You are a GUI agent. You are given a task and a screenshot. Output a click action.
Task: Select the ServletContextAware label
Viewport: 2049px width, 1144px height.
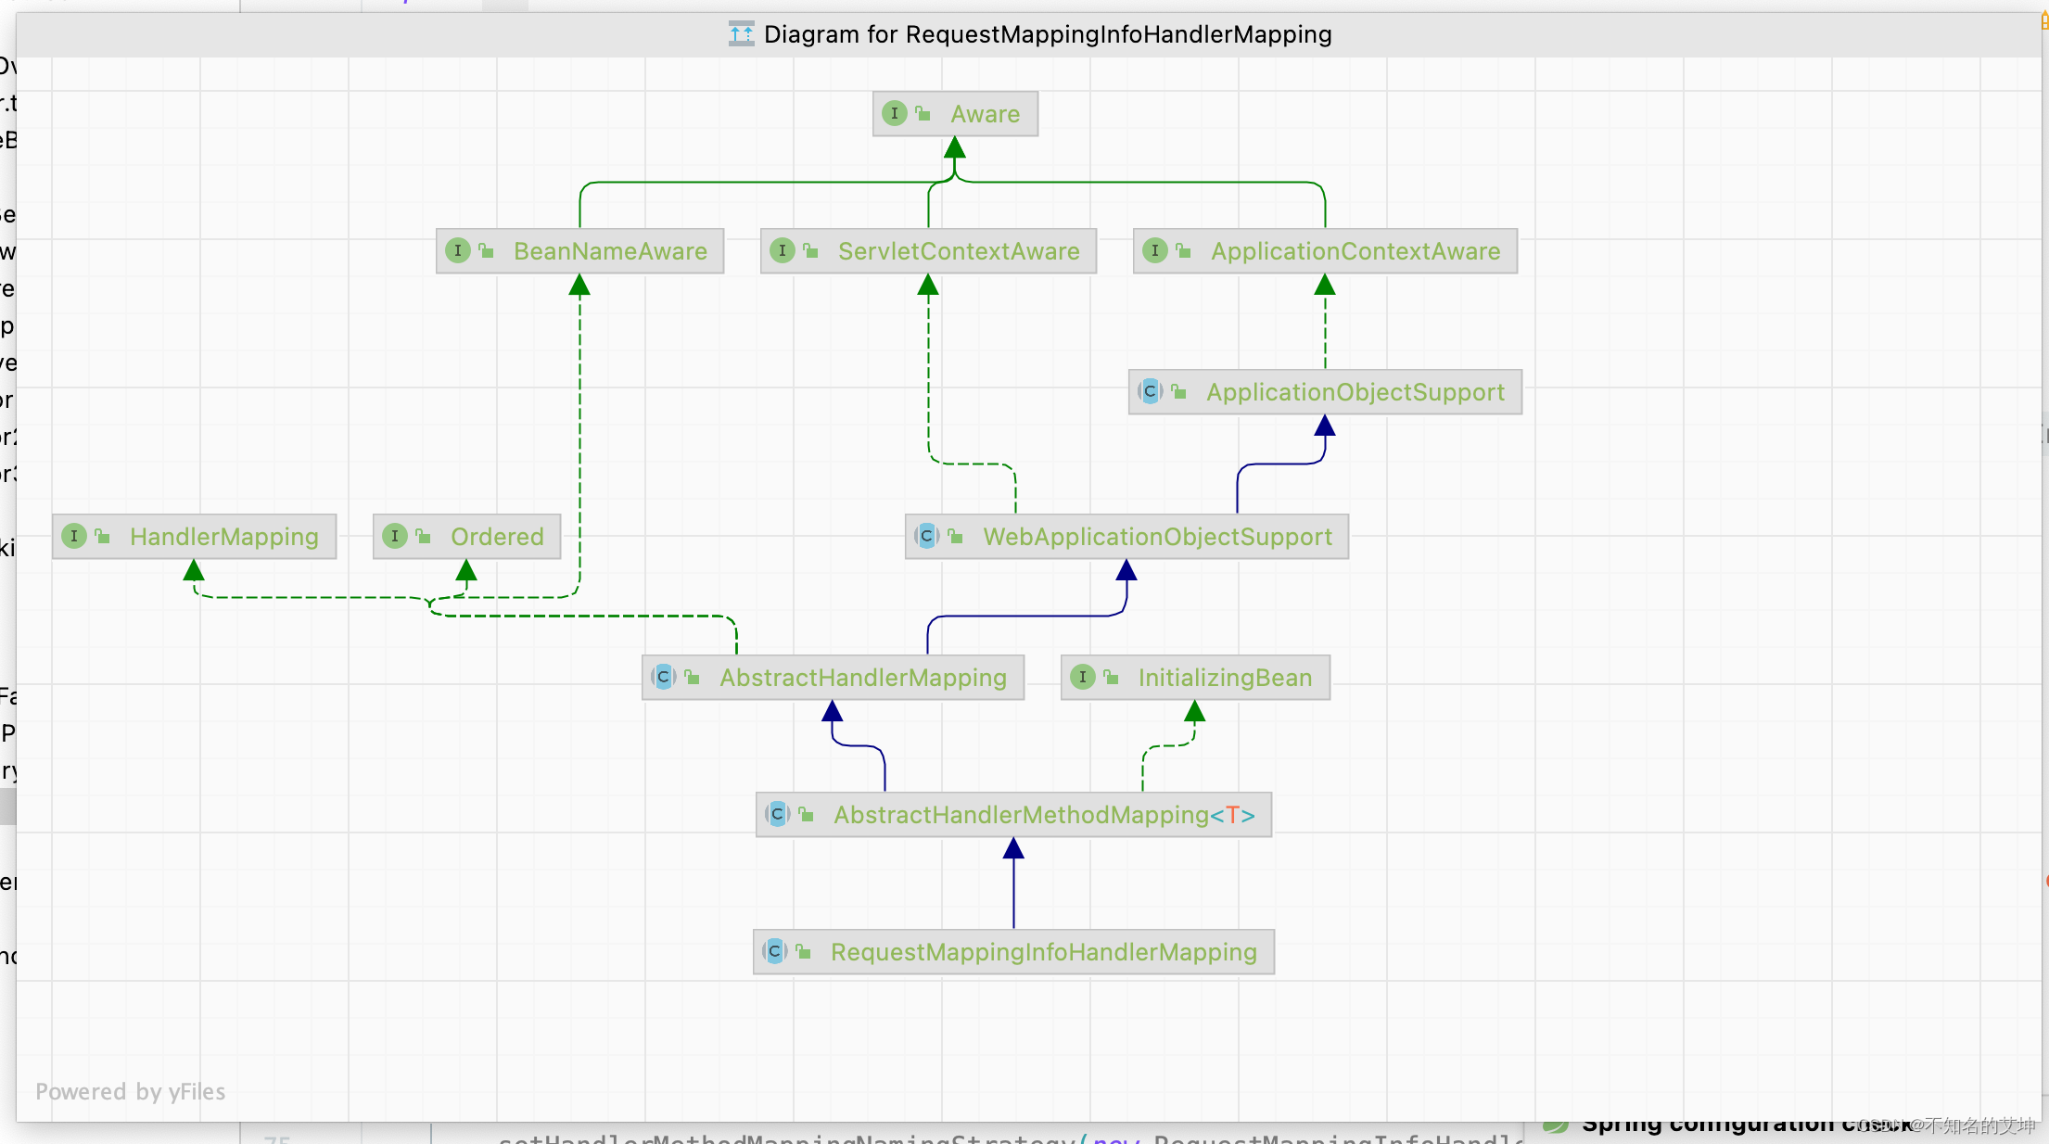coord(959,251)
